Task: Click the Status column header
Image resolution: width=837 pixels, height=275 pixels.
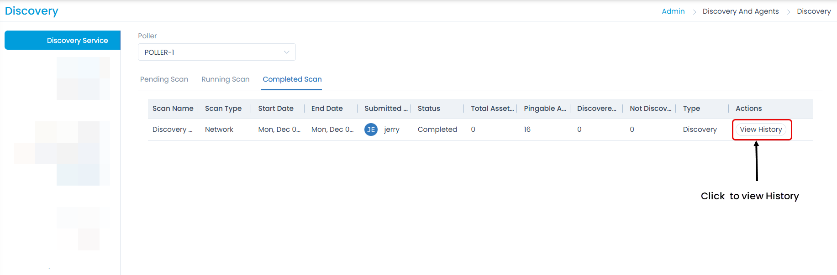Action: tap(429, 109)
